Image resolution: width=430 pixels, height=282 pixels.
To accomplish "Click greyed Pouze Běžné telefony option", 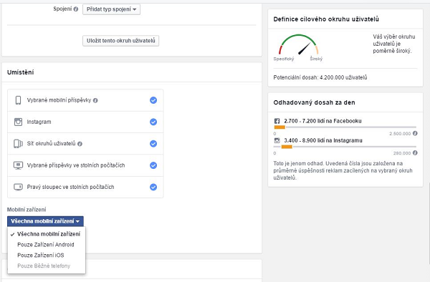I will (x=47, y=266).
